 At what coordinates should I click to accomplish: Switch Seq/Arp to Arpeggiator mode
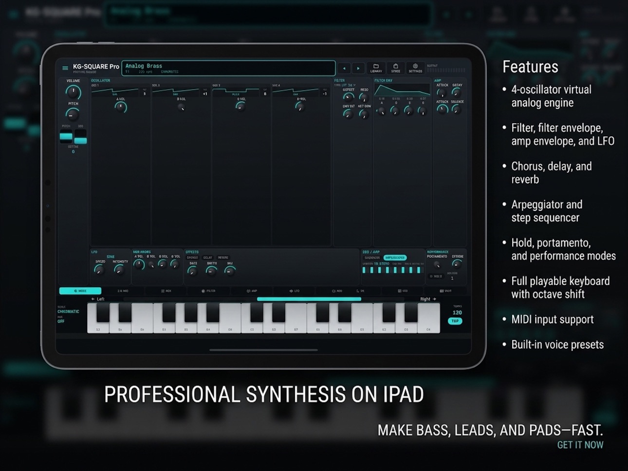pyautogui.click(x=395, y=258)
